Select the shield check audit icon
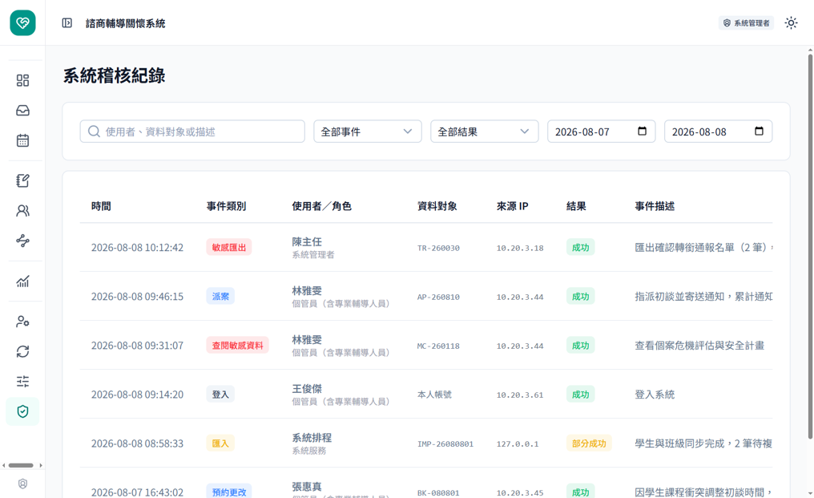814x498 pixels. pos(23,411)
